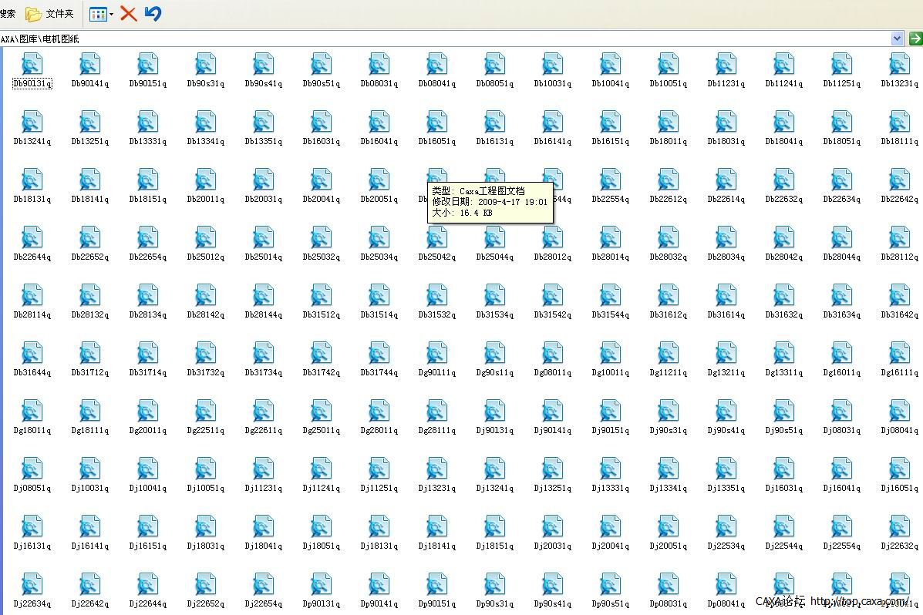Select file icon Dp90131q
This screenshot has width=923, height=615.
pos(322,584)
